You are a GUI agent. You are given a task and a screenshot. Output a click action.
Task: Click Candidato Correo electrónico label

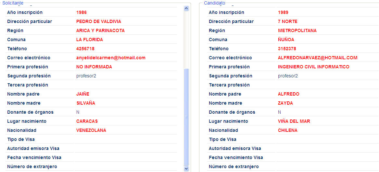pos(230,58)
